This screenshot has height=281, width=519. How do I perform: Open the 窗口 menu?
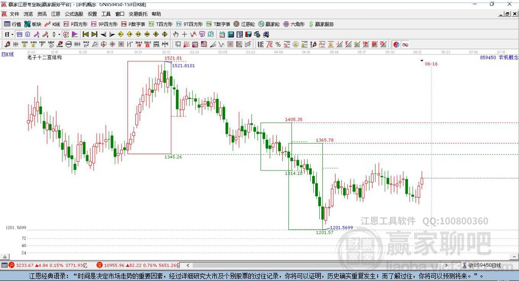[120, 14]
